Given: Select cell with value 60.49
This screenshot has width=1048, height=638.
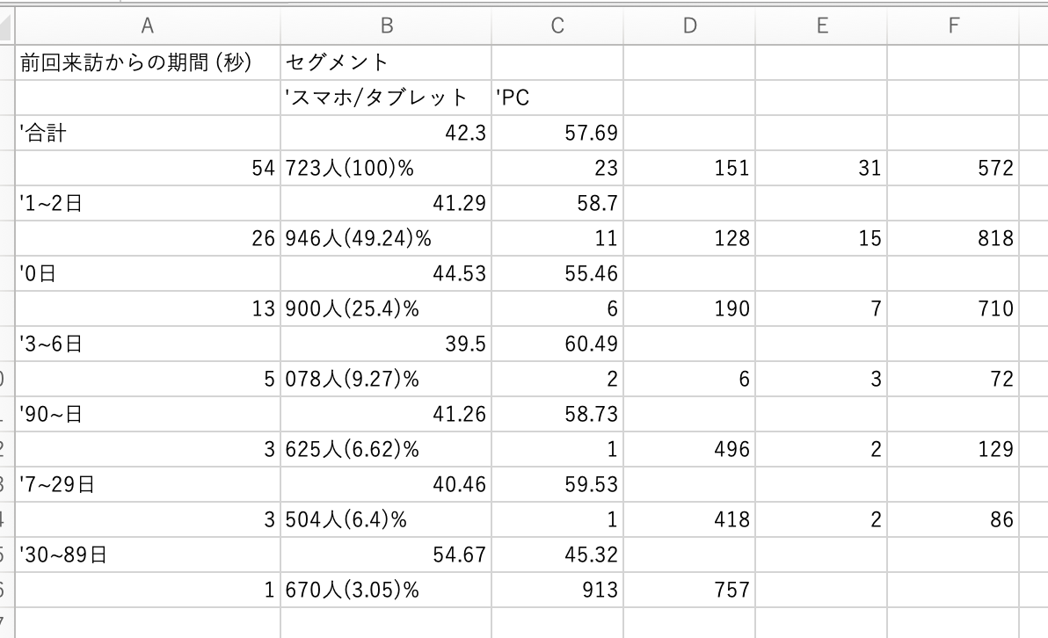Looking at the screenshot, I should (x=557, y=344).
